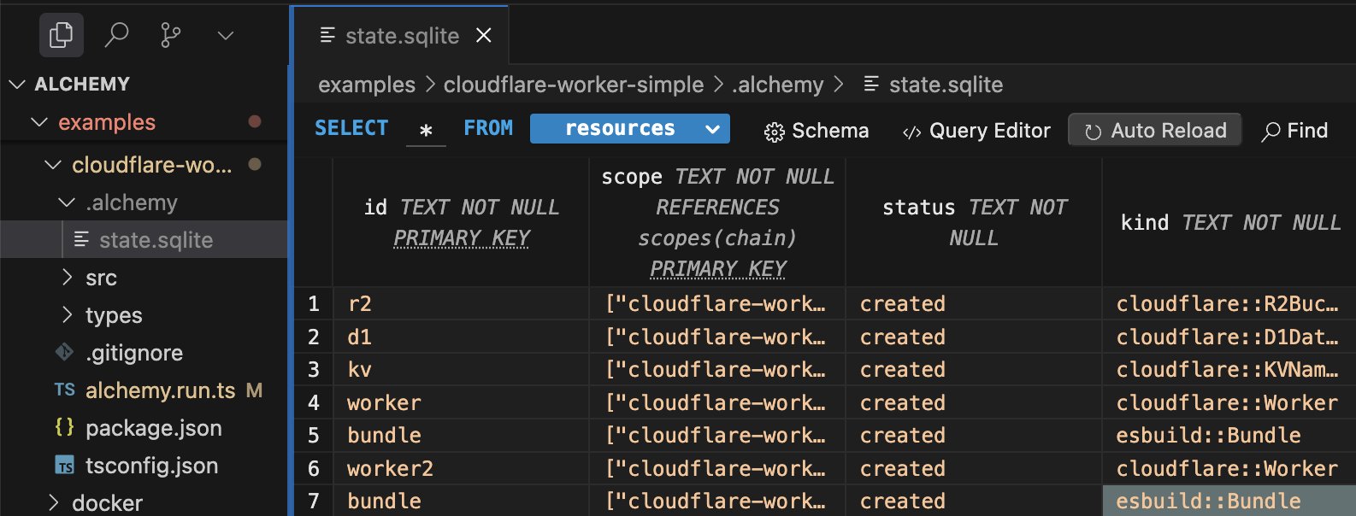Open the Explorer files icon
Viewport: 1356px width, 516px height.
[61, 35]
